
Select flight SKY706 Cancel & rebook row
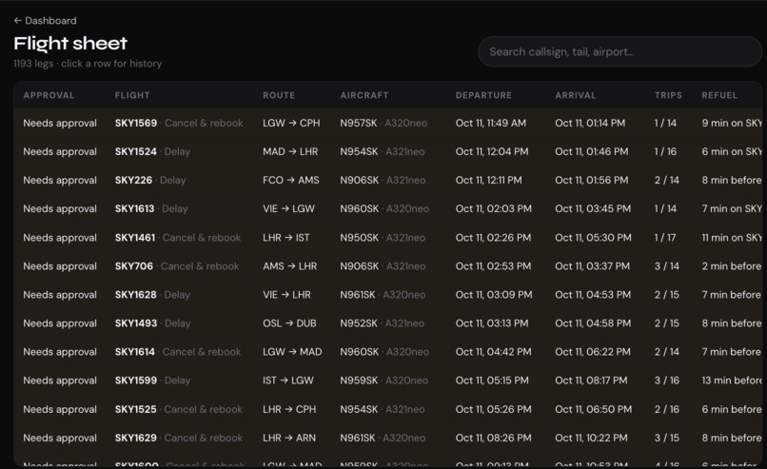pos(388,266)
